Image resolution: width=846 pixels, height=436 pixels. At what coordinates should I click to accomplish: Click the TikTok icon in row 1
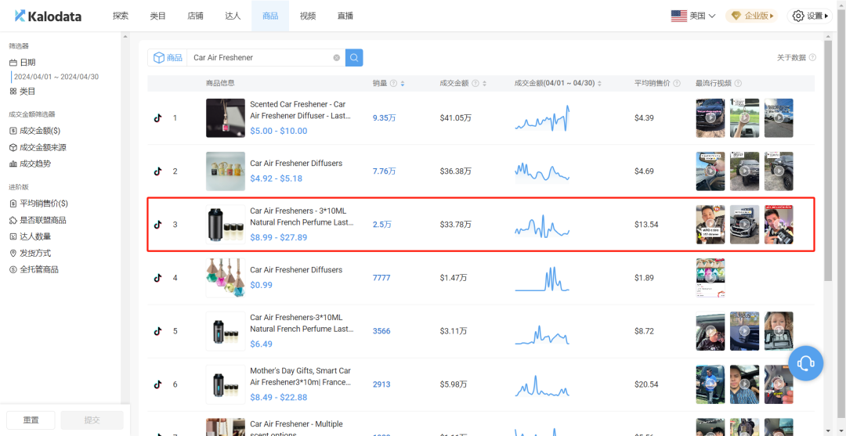157,118
